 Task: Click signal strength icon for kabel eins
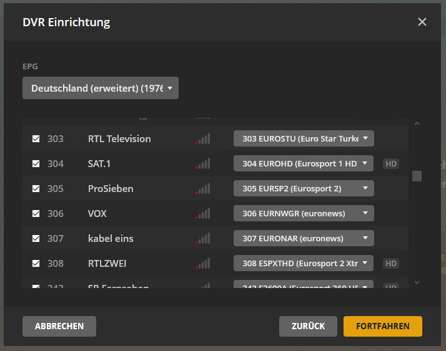[203, 238]
